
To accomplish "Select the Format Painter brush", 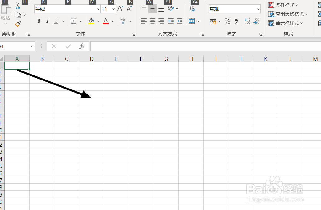I will [x=18, y=24].
